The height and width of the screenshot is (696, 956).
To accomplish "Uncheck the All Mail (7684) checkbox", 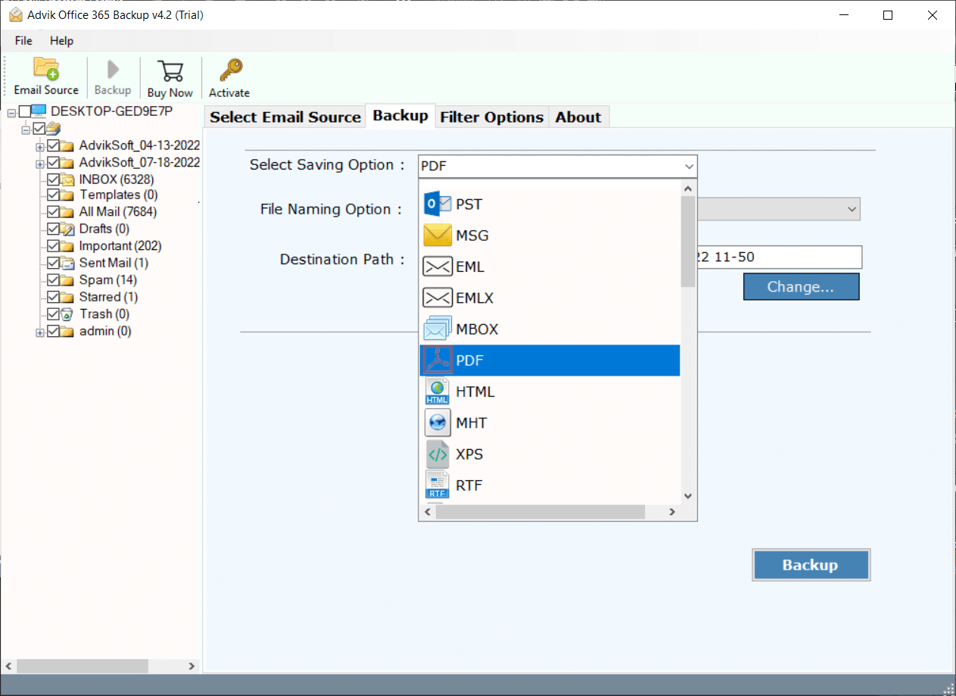I will click(x=54, y=212).
